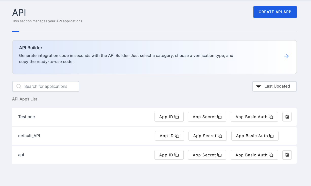Screen dimensions: 311x186
Task: Copy App ID for Test one
Action: 169,117
